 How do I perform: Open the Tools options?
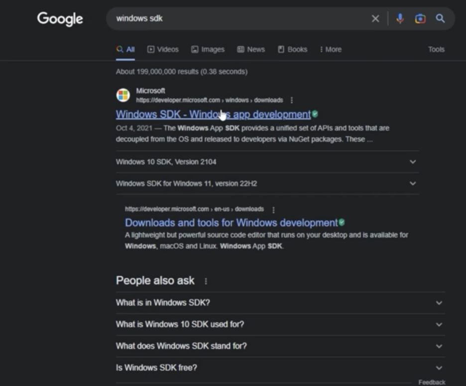tap(436, 50)
